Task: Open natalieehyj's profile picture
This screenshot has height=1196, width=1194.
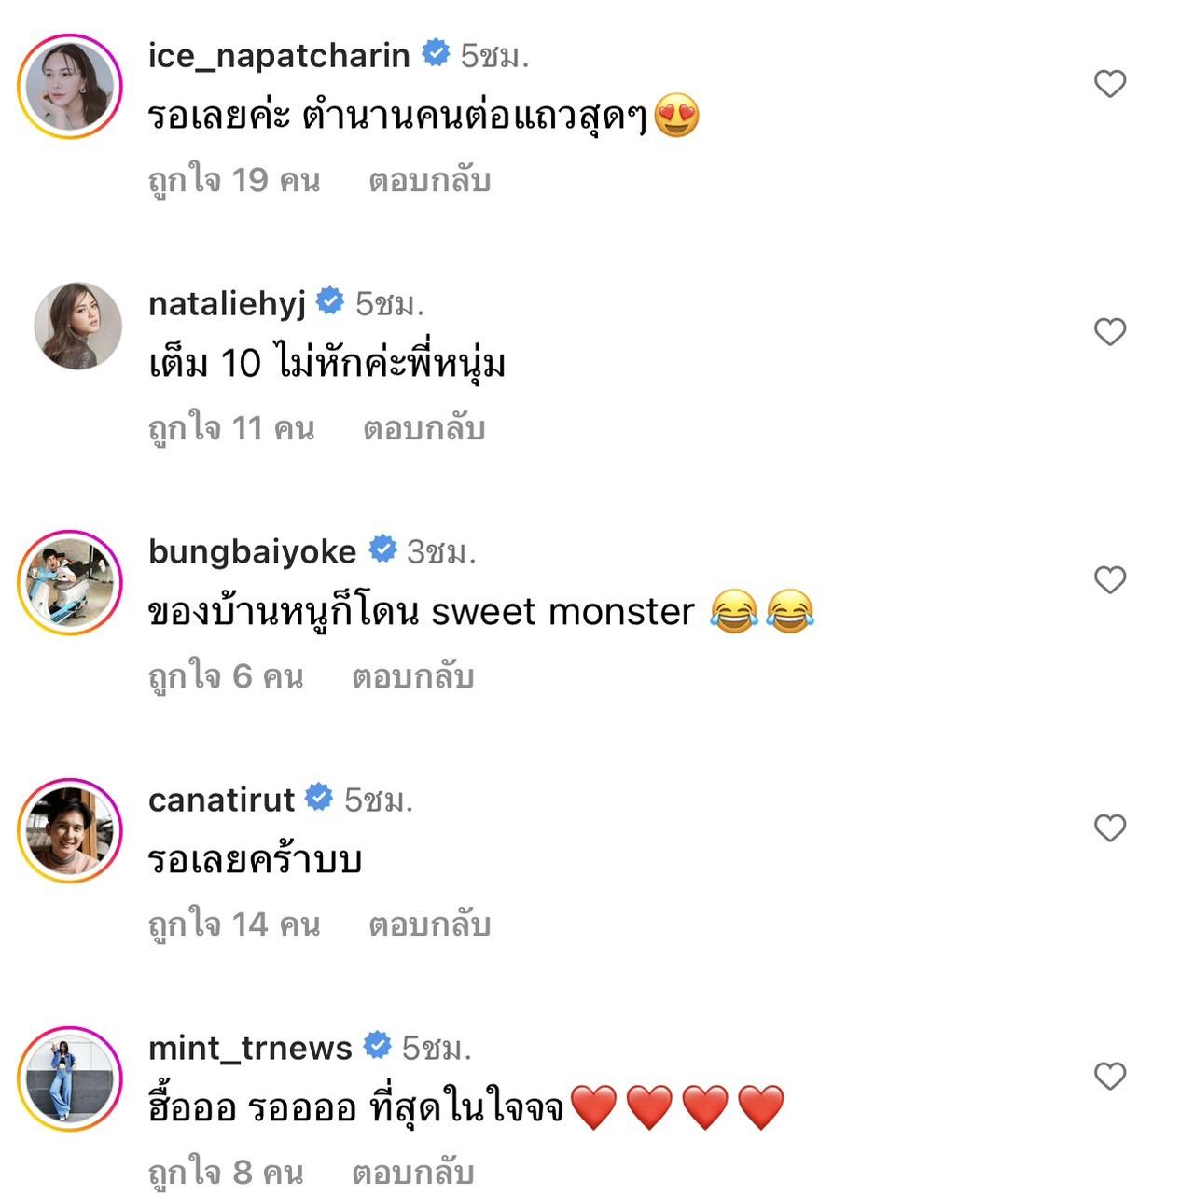Action: 78,327
